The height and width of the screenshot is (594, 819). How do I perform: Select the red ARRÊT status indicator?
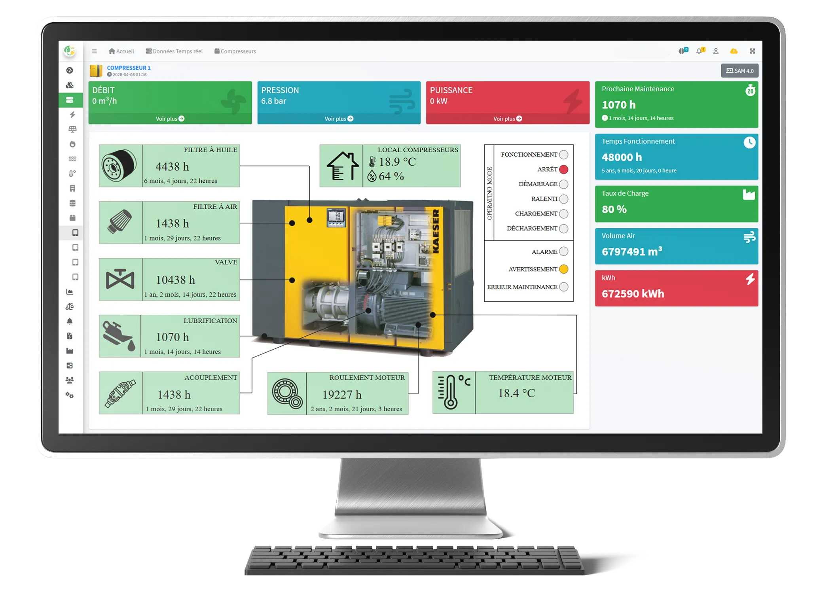(x=564, y=169)
